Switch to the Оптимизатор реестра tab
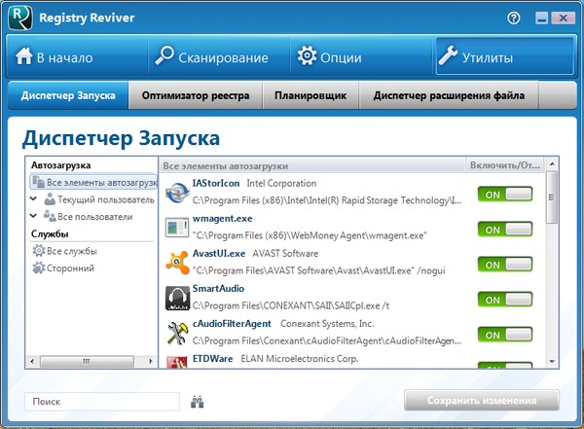Screen dimensions: 584x429 tap(196, 95)
